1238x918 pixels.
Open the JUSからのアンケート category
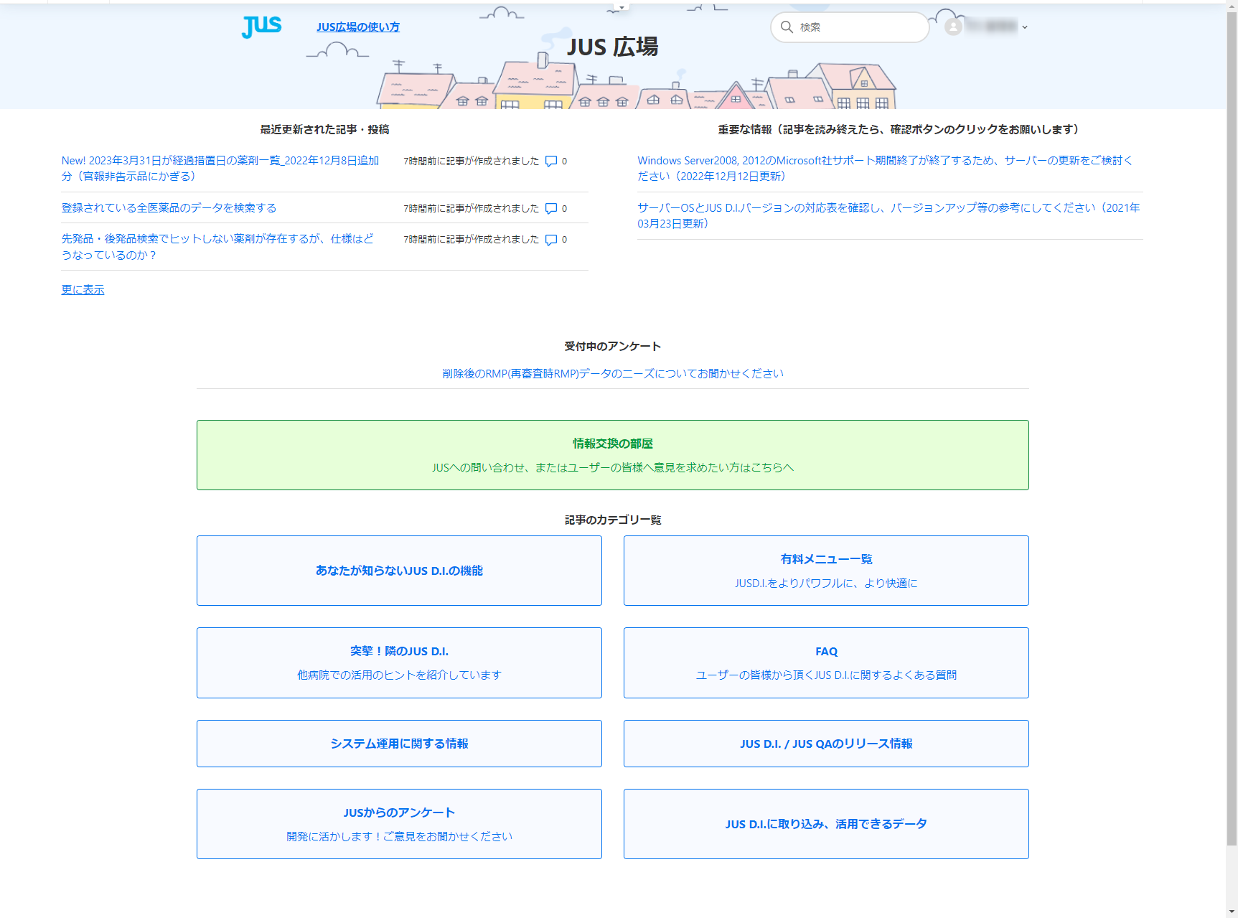pyautogui.click(x=399, y=824)
